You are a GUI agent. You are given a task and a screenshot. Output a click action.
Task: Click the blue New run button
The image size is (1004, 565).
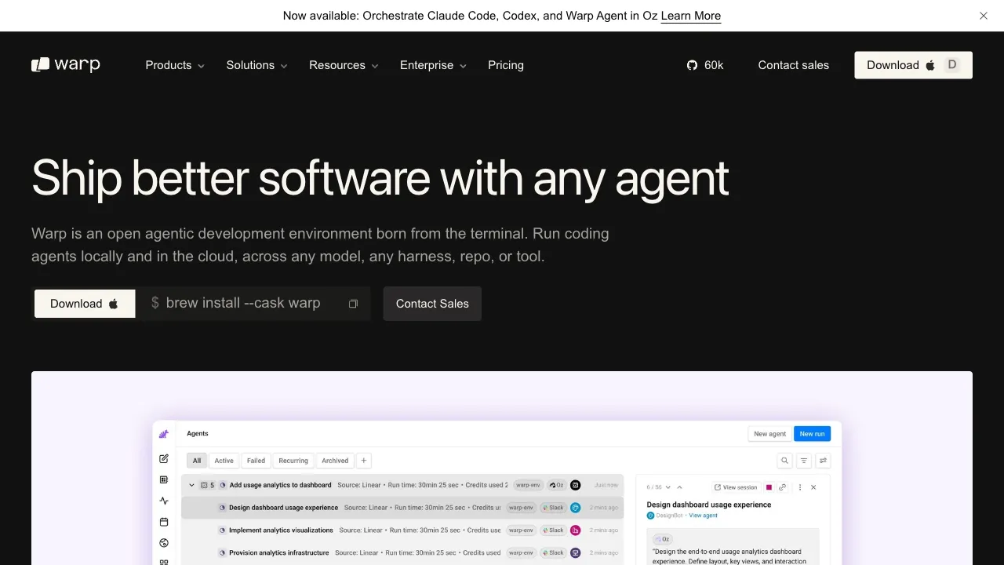[812, 433]
